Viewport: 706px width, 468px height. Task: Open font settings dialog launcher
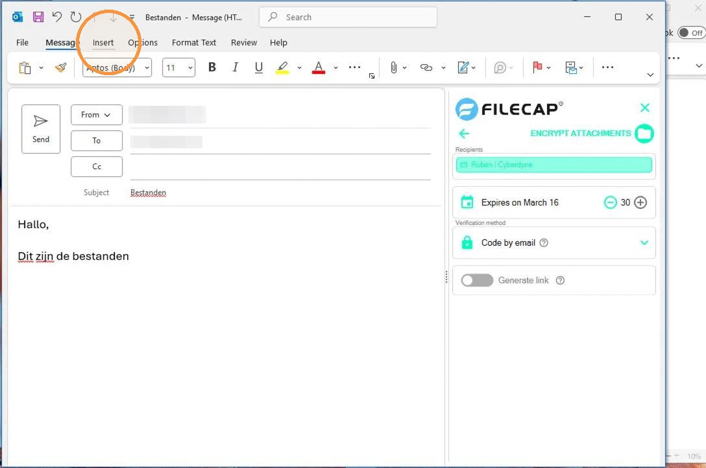372,76
